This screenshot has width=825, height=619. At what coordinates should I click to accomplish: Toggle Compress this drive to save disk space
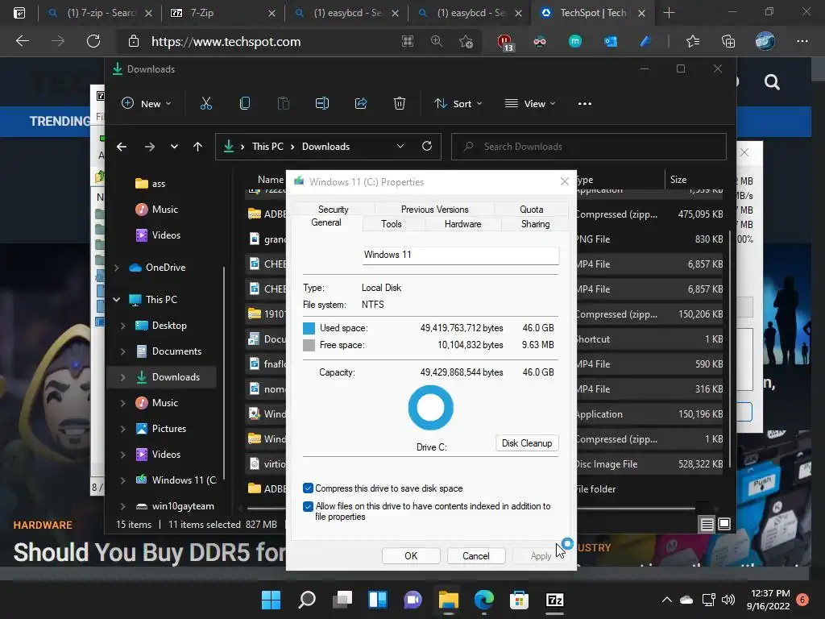(x=309, y=488)
